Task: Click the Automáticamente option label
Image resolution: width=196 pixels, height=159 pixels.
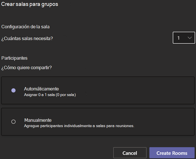Action: pos(41,89)
